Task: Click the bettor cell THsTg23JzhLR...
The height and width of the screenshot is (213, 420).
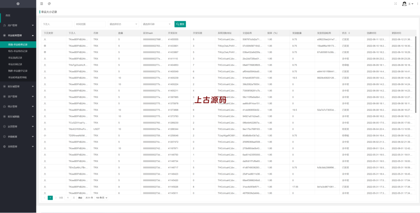Action: tap(78, 65)
